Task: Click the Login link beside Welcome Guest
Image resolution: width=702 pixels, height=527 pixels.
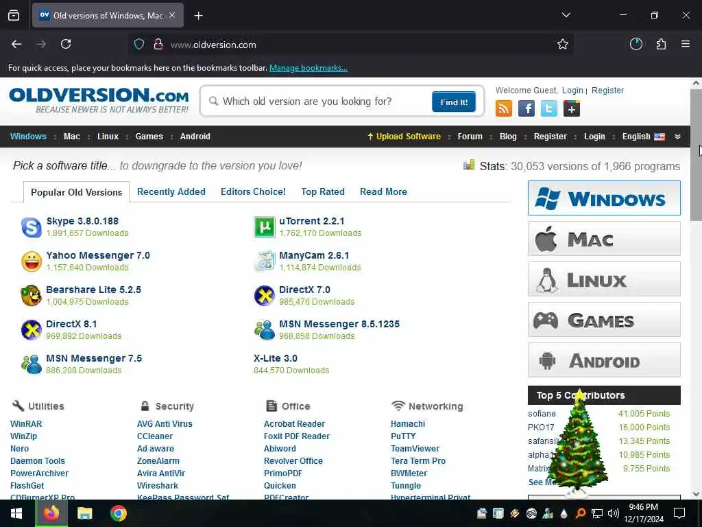Action: (572, 91)
